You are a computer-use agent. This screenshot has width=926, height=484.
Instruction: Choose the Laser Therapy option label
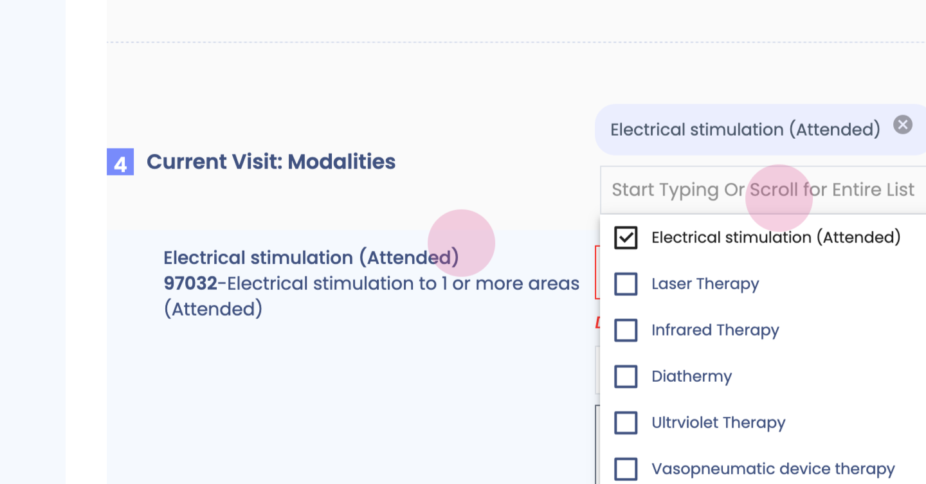(705, 284)
